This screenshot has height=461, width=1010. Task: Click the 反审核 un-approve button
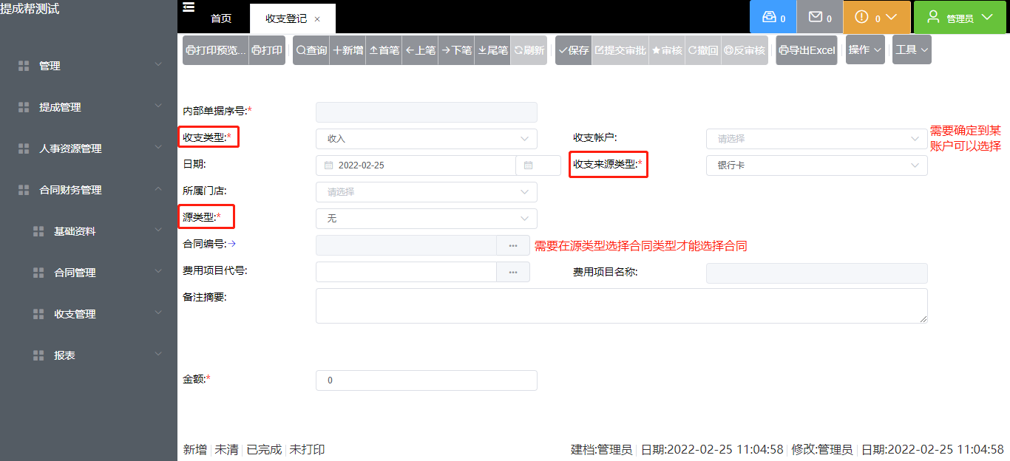click(745, 50)
